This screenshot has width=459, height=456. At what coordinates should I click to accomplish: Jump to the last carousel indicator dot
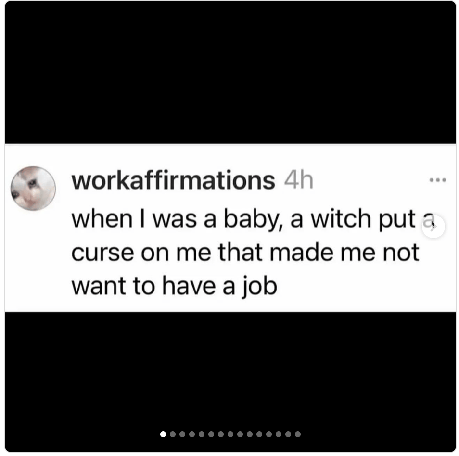click(x=298, y=434)
